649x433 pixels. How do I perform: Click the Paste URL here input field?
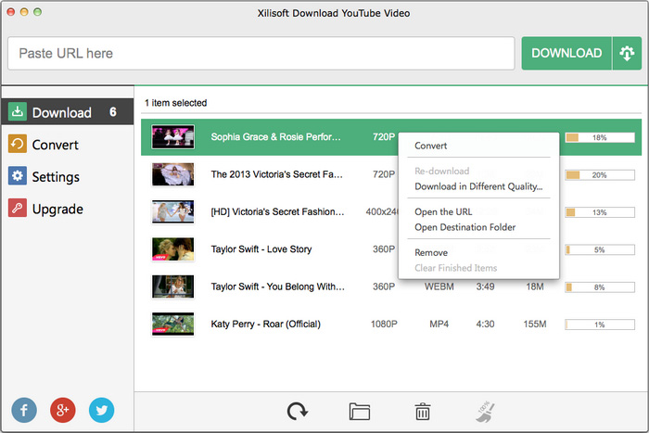click(261, 54)
